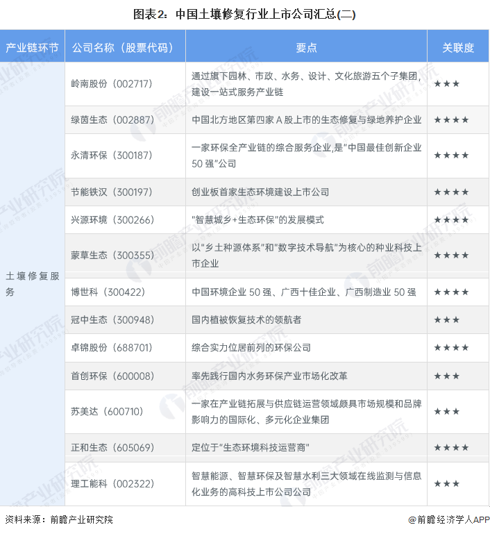Click 蒙草生态 description about 乡土种源体系

pyautogui.click(x=306, y=256)
